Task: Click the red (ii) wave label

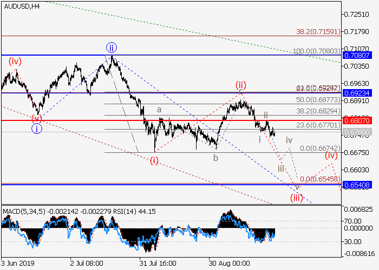Action: [x=240, y=85]
